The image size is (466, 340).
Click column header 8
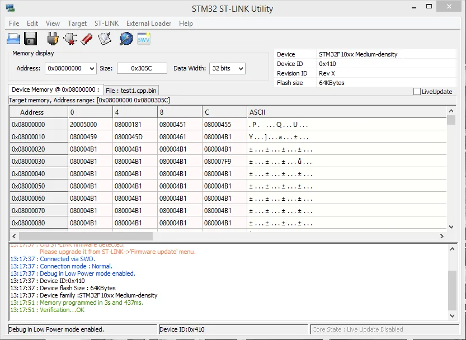(x=180, y=112)
